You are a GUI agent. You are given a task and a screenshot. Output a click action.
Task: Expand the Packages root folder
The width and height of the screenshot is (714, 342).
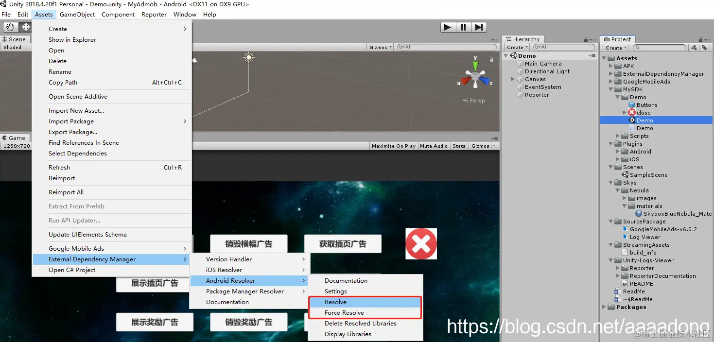(604, 307)
